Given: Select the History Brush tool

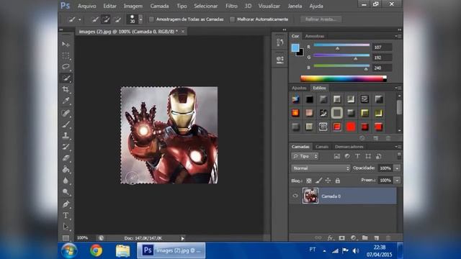Looking at the screenshot, I should coord(66,147).
